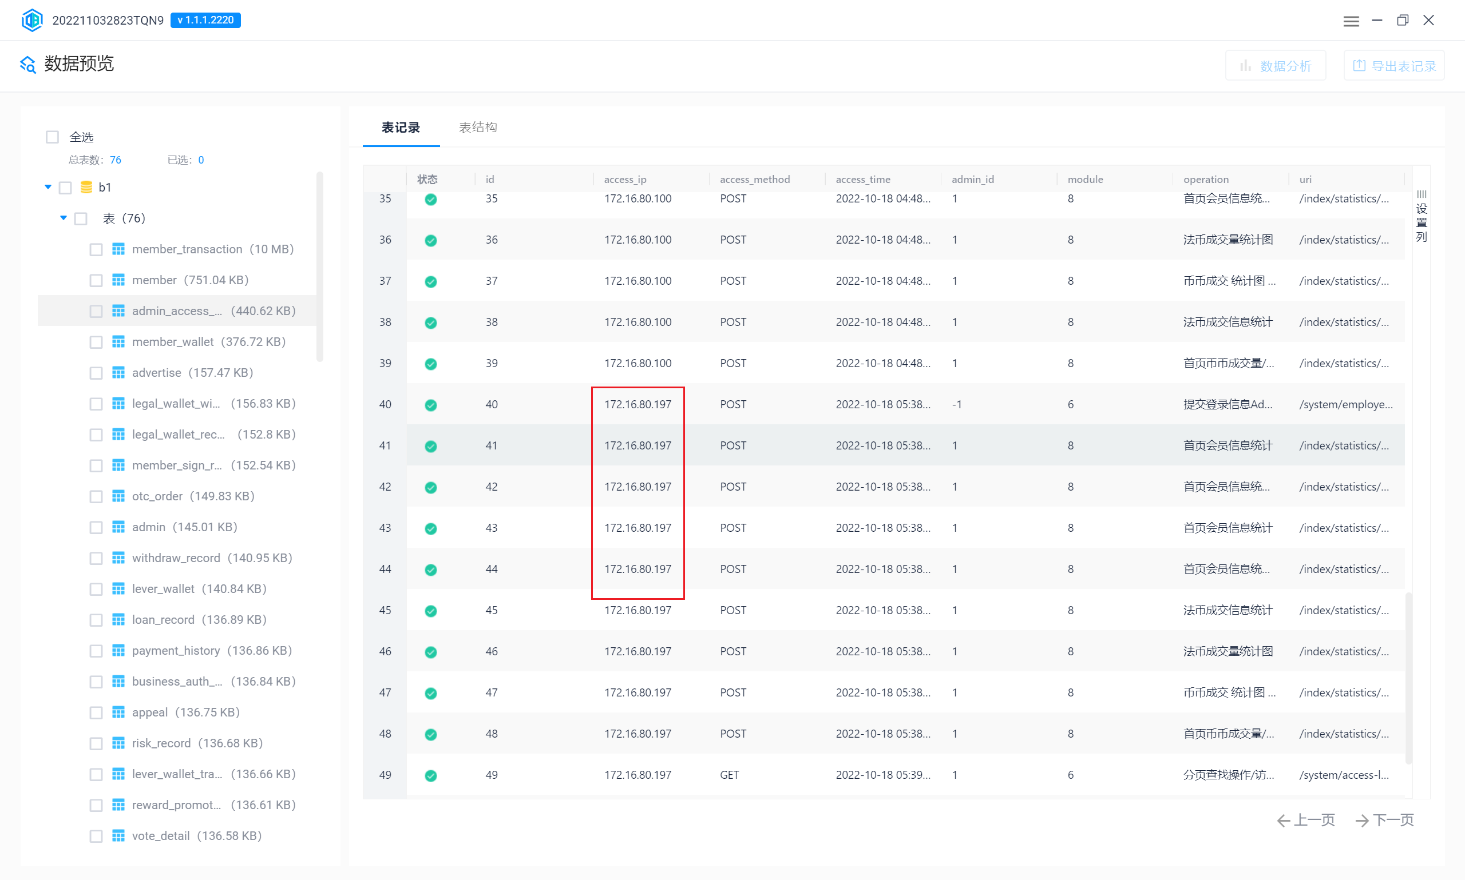
Task: Click the module column header
Action: point(1085,179)
